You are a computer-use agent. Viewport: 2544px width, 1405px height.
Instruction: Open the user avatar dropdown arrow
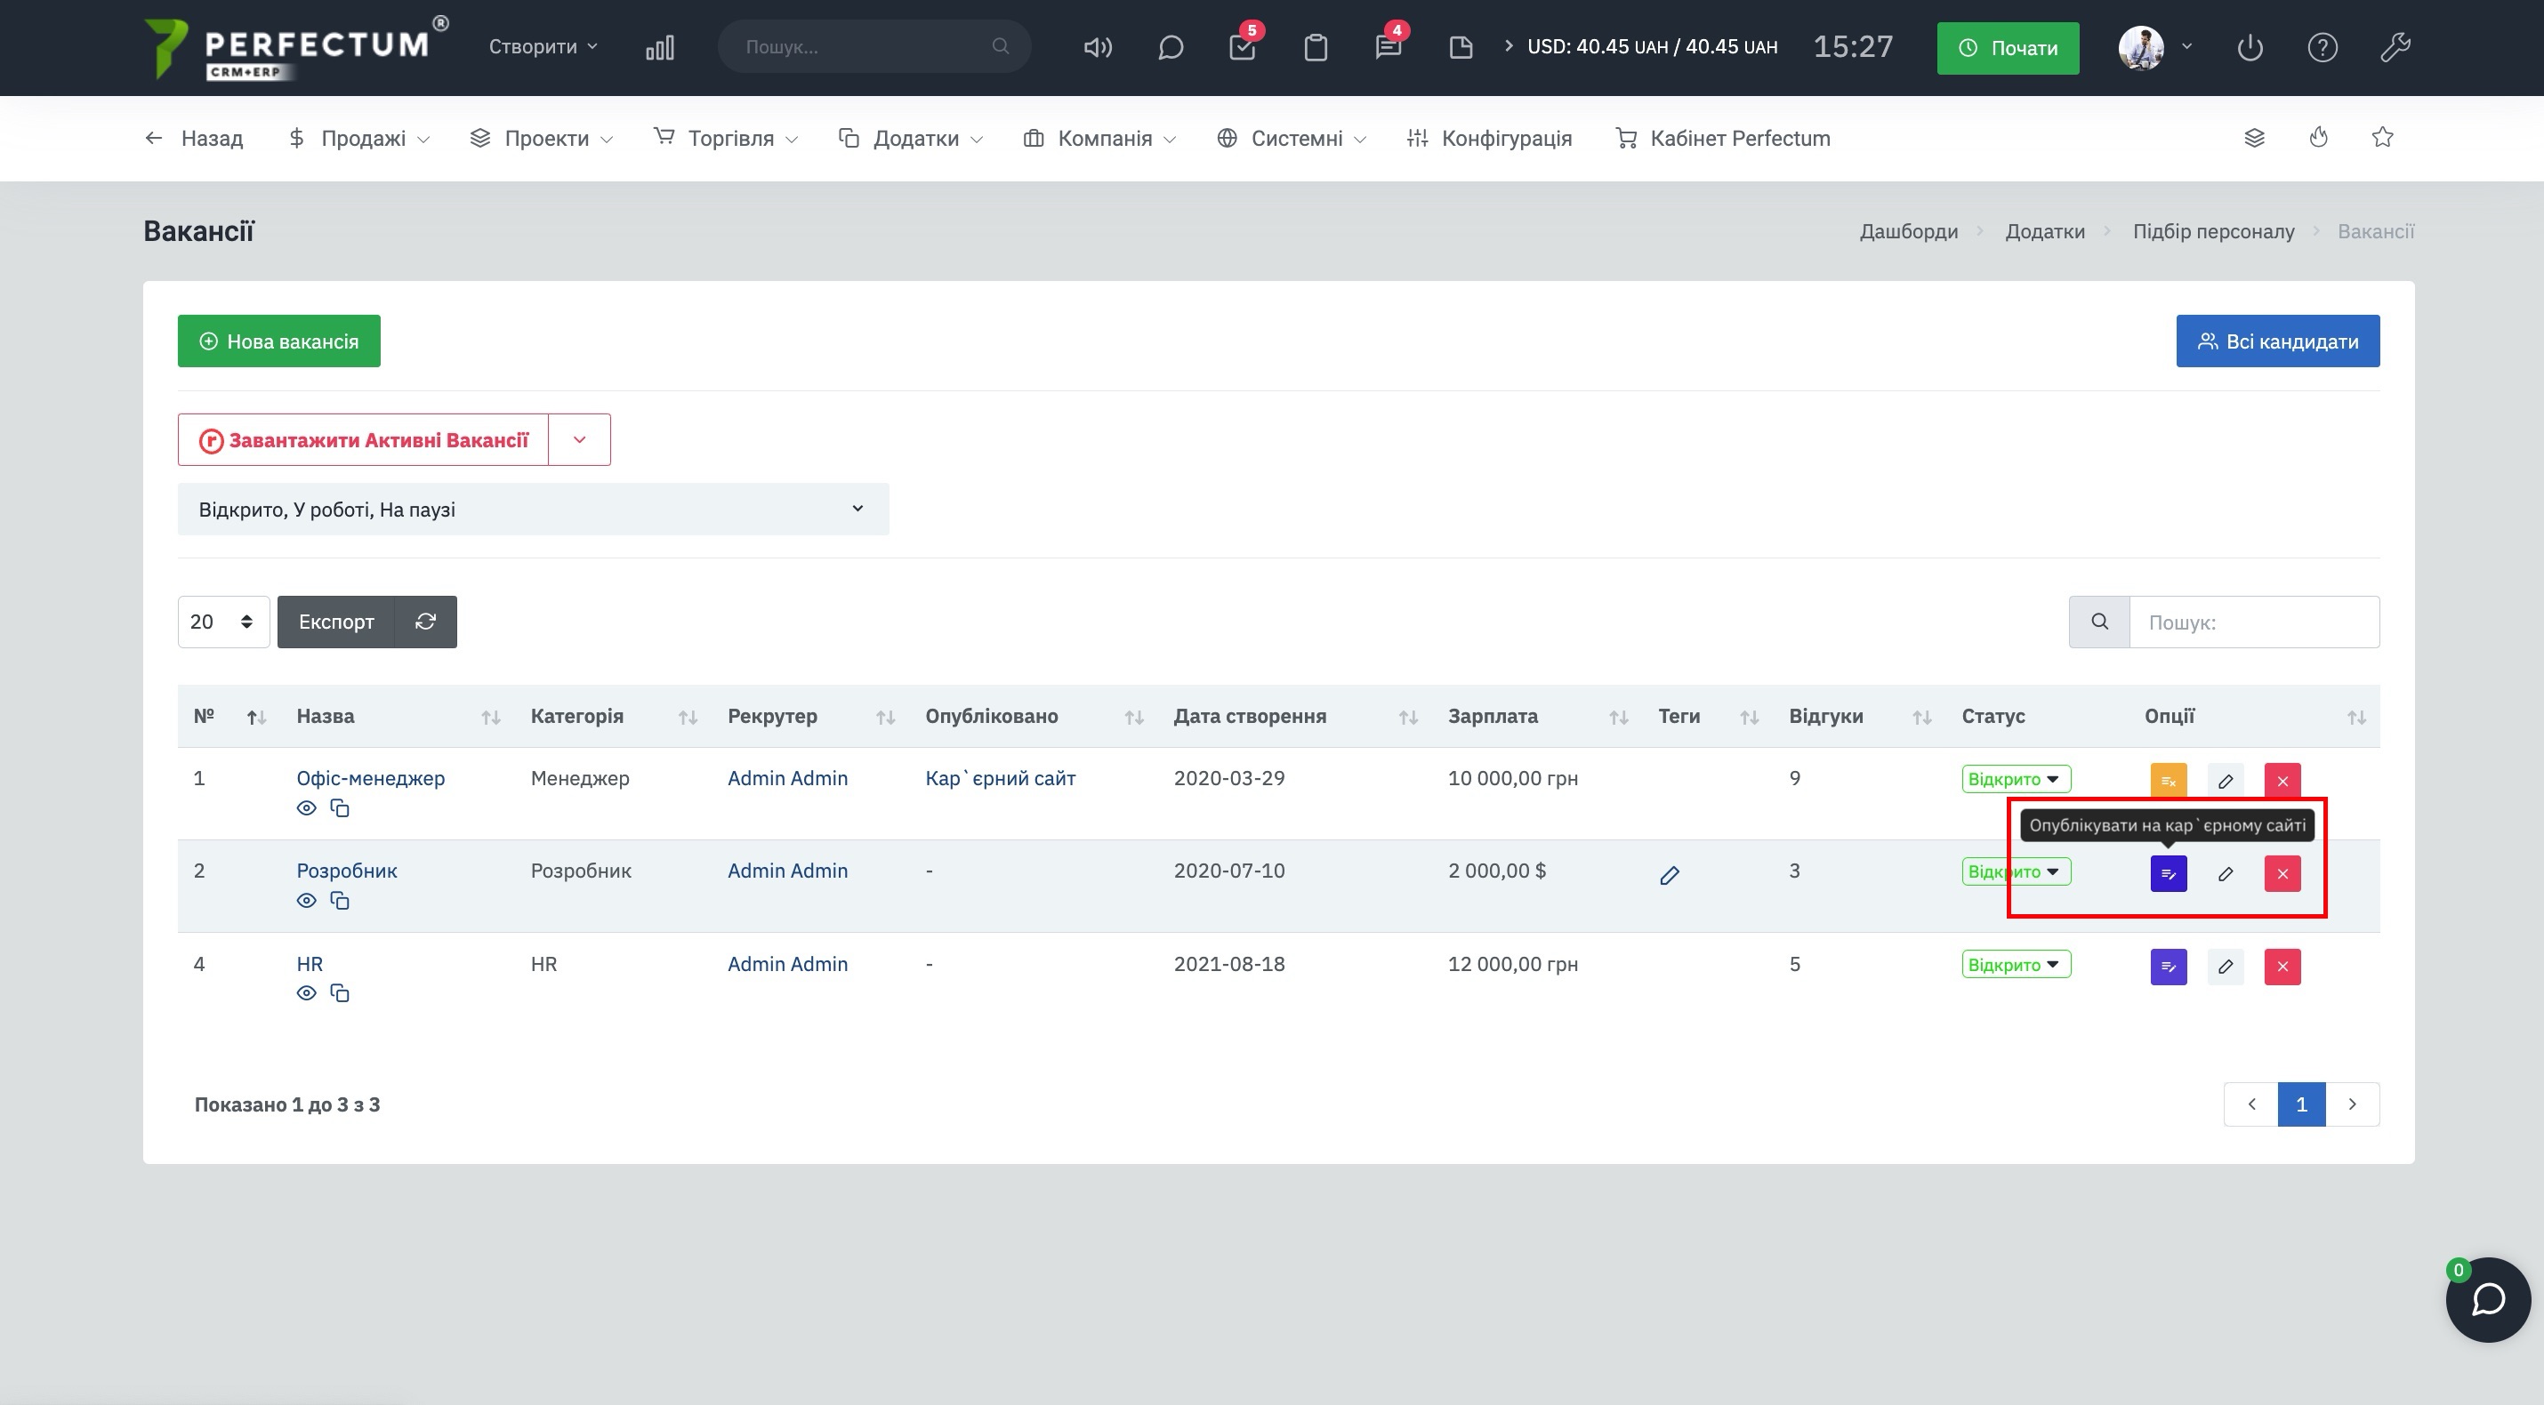pyautogui.click(x=2186, y=46)
